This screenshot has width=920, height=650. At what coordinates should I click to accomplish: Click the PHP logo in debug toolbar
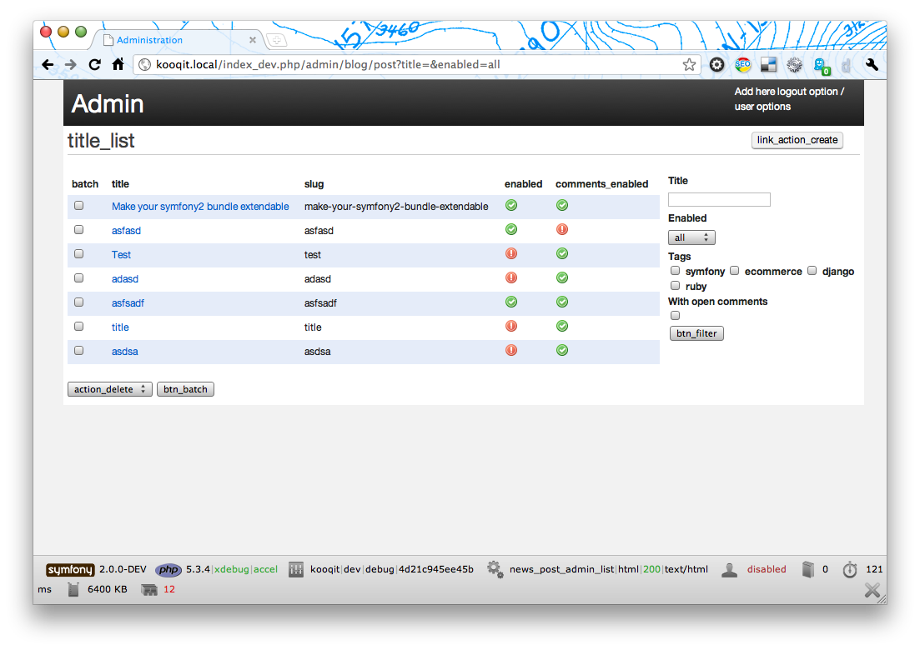point(168,570)
